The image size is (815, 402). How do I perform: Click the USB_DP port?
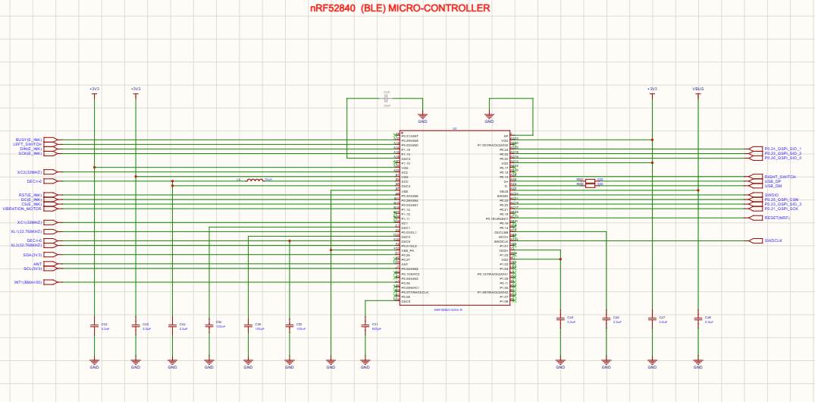757,181
